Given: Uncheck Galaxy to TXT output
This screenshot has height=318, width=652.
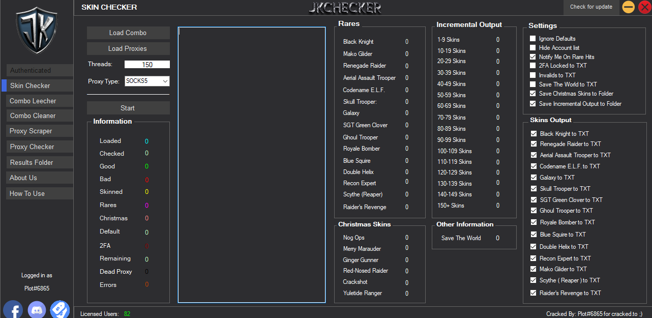Looking at the screenshot, I should pyautogui.click(x=534, y=178).
